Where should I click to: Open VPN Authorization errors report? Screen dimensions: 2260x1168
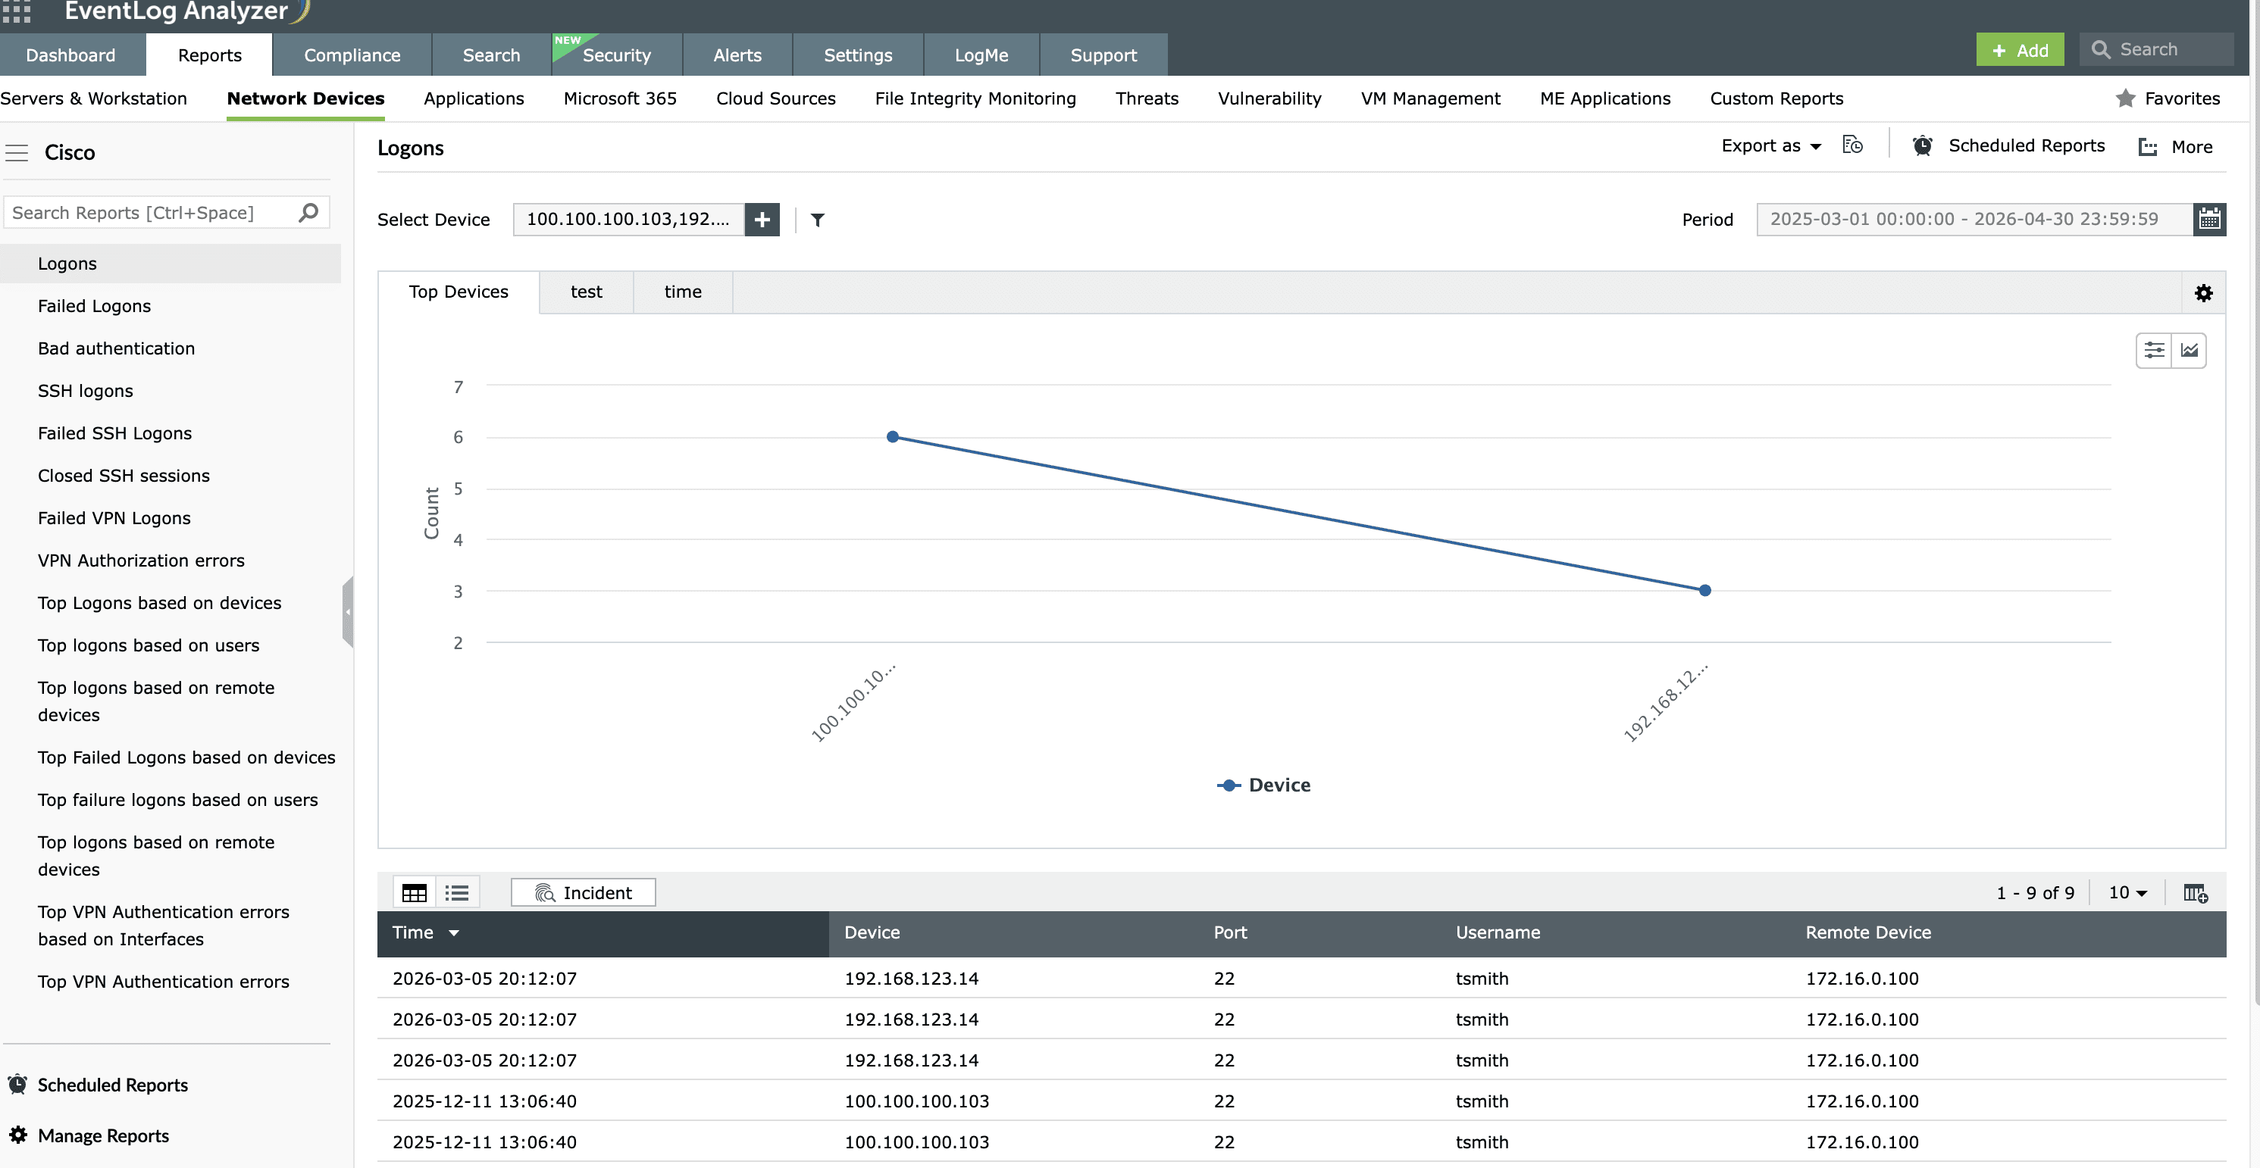click(141, 561)
